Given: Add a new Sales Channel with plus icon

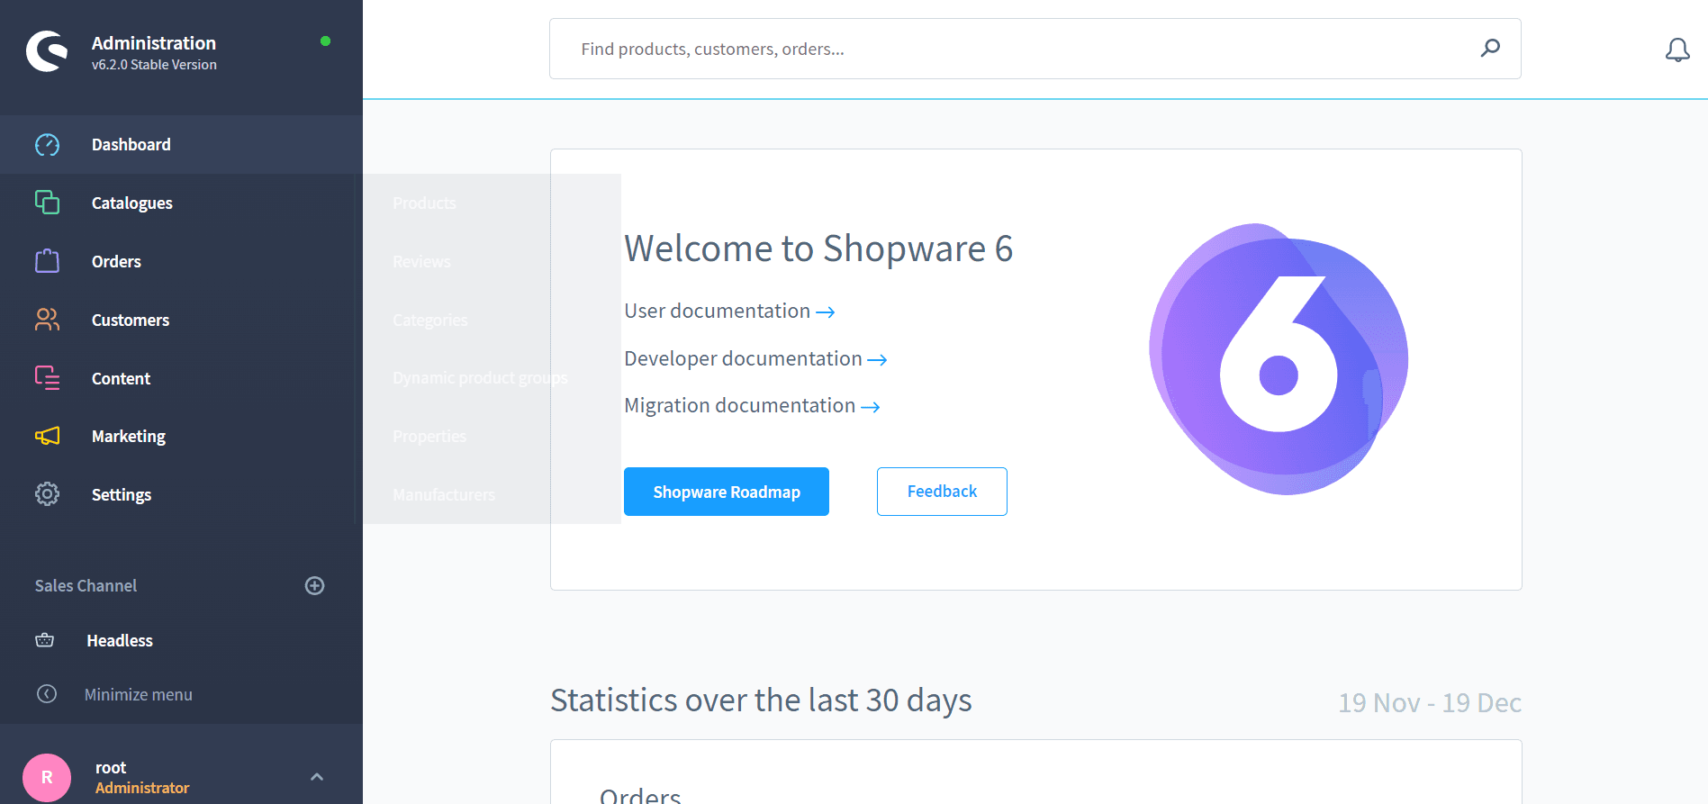Looking at the screenshot, I should (x=314, y=586).
